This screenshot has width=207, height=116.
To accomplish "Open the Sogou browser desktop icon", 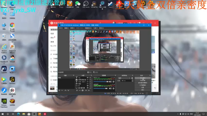I will 12,38.
